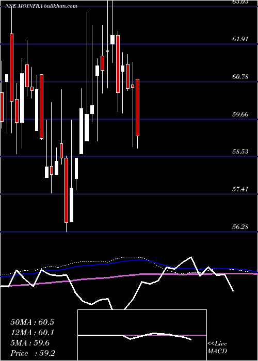Screen dimensions: 258x361
Task: Click the last red candlestick on the right
Action: click(x=138, y=107)
